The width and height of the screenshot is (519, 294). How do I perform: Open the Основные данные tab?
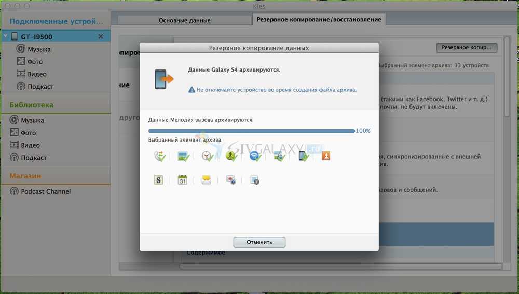(x=184, y=20)
